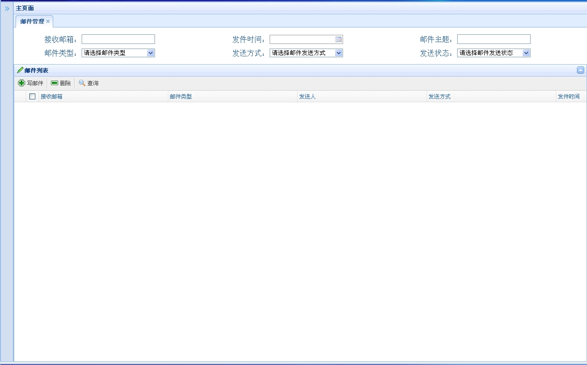The width and height of the screenshot is (587, 365).
Task: Click the 写邮件 button
Action: click(x=31, y=83)
